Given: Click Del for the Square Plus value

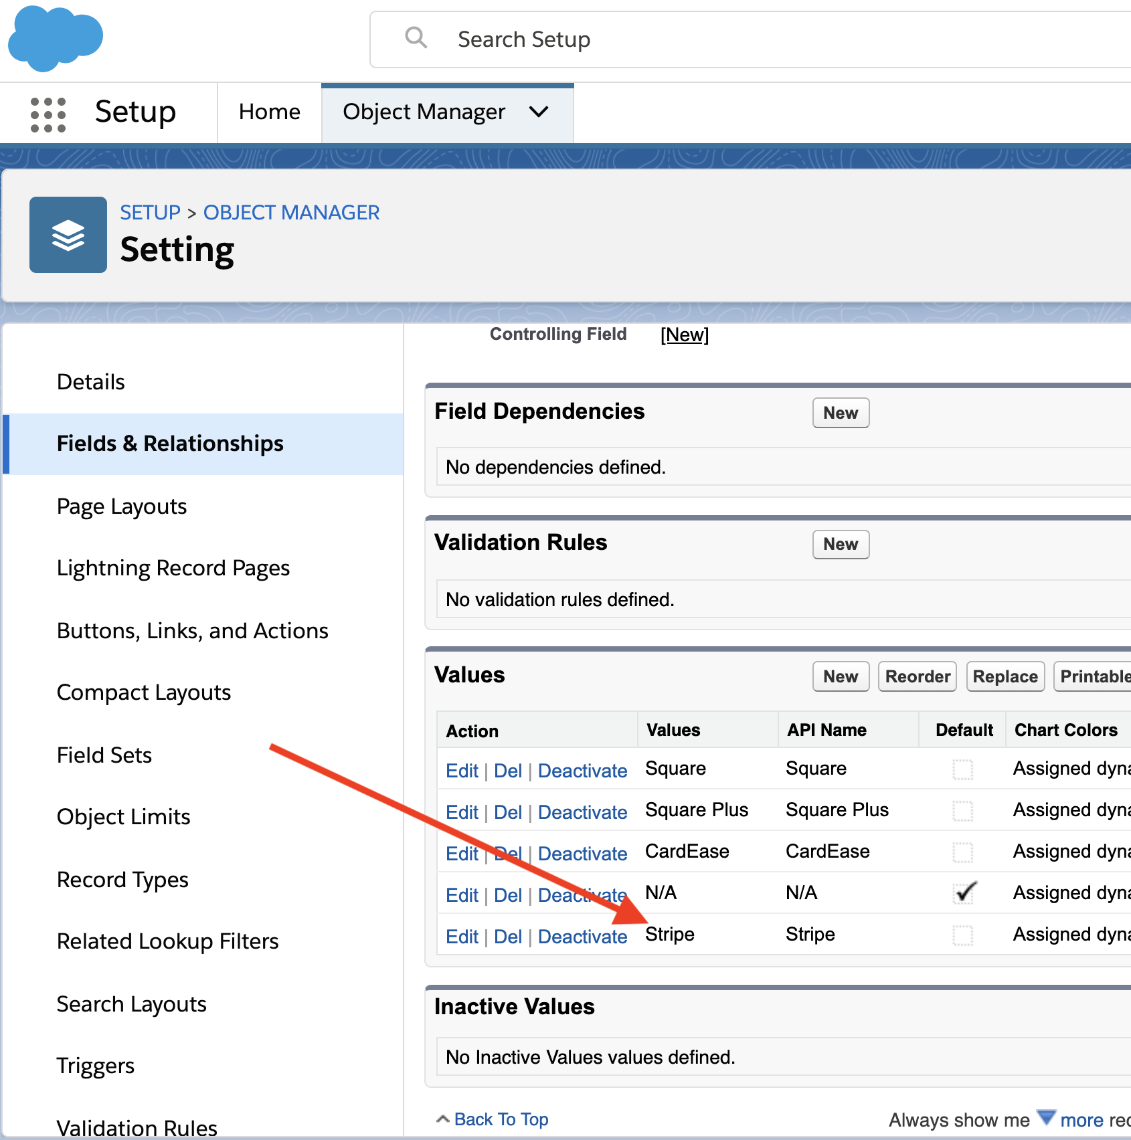Looking at the screenshot, I should (x=508, y=812).
